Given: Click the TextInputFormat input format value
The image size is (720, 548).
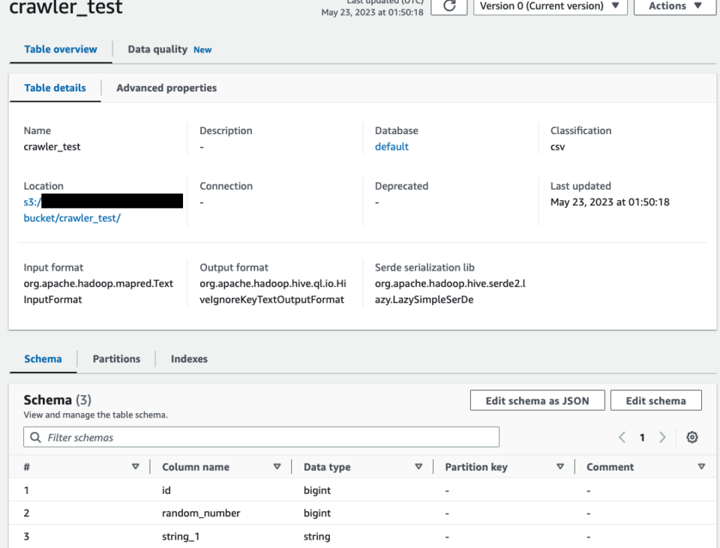Looking at the screenshot, I should (x=98, y=292).
